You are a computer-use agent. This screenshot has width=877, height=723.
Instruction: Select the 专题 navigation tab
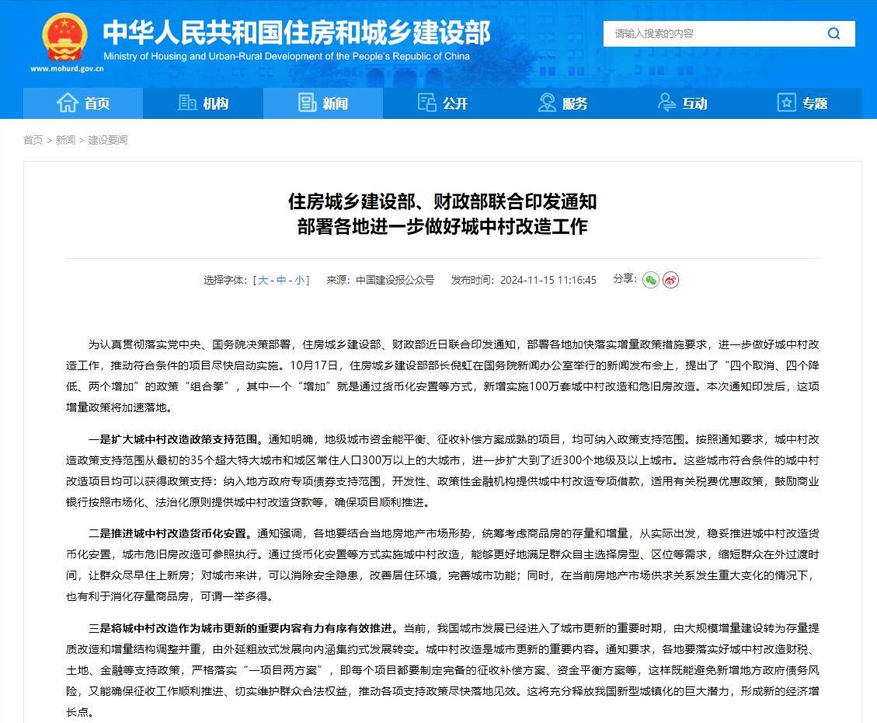(802, 103)
